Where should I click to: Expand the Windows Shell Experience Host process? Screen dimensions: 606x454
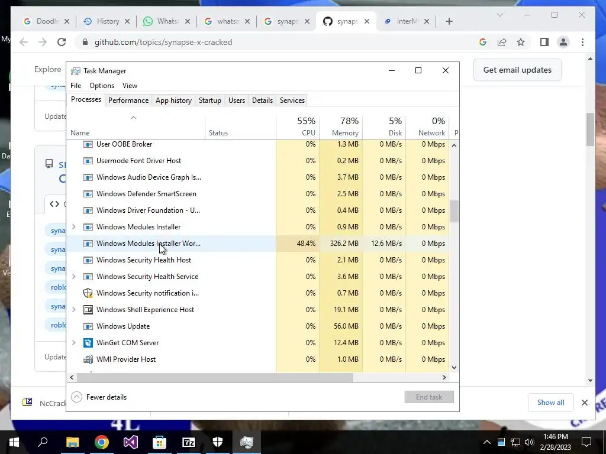tap(74, 310)
